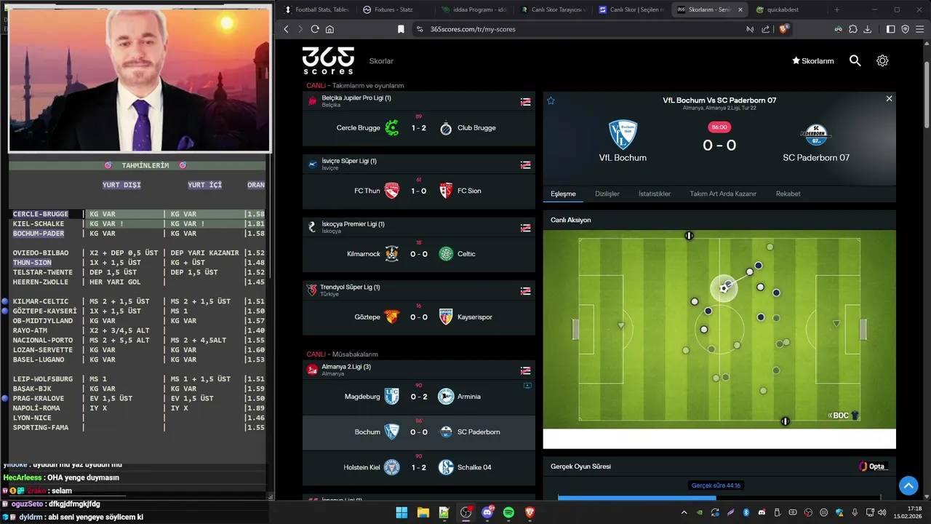Click the Göztepe team crest

point(392,317)
